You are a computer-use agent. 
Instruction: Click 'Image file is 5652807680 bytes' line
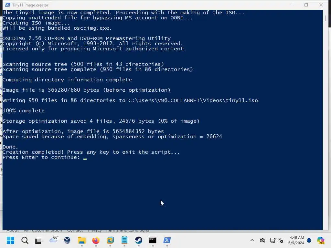(86, 90)
